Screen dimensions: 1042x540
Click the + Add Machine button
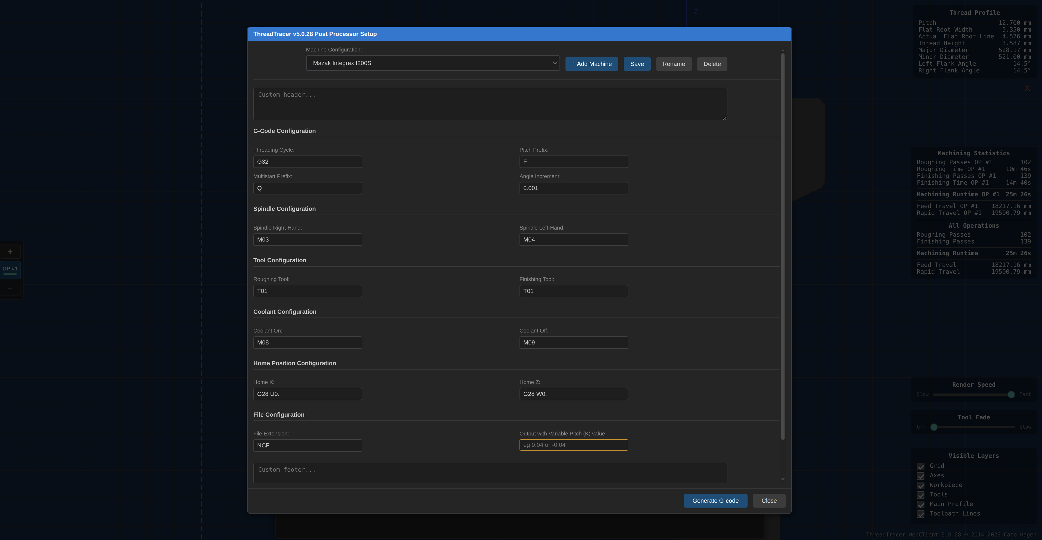coord(591,63)
